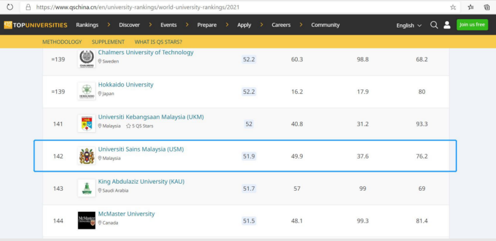
Task: Click rank number 142
Action: point(58,156)
